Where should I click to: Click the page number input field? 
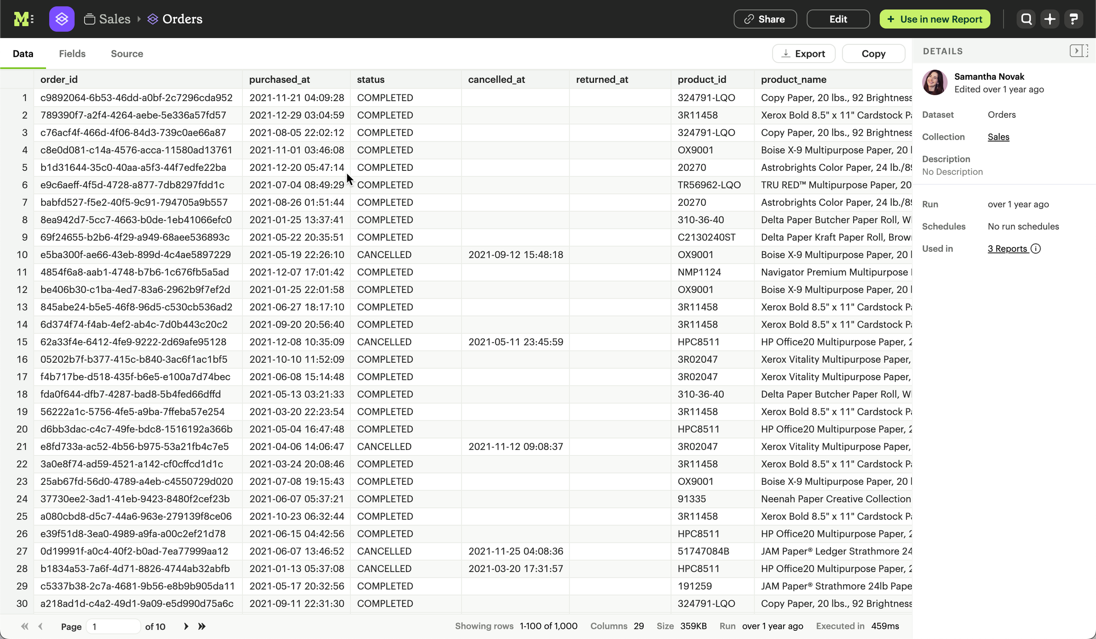click(x=113, y=626)
